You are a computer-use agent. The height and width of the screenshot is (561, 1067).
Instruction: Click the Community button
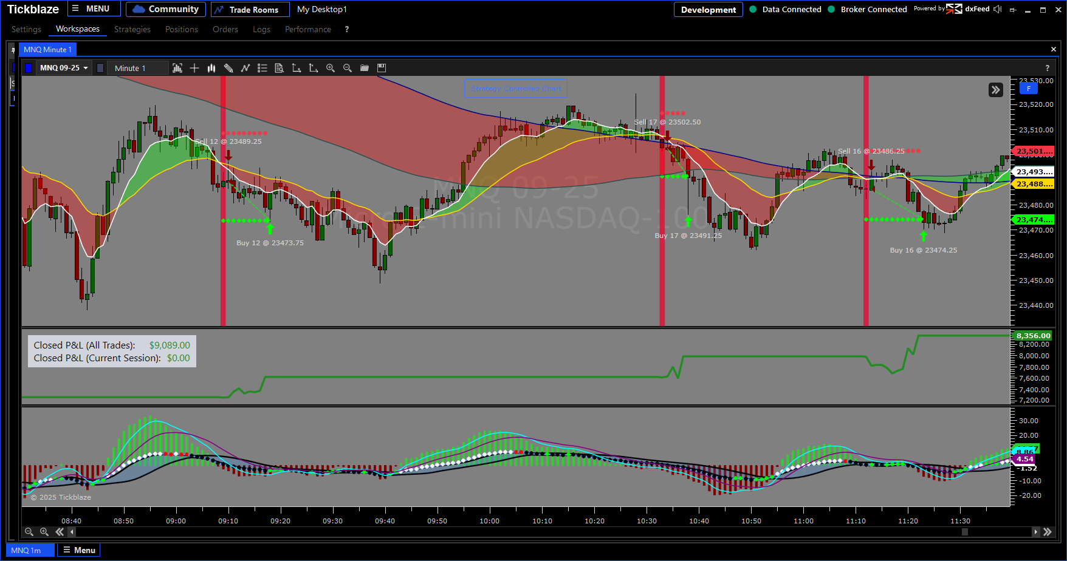coord(166,9)
